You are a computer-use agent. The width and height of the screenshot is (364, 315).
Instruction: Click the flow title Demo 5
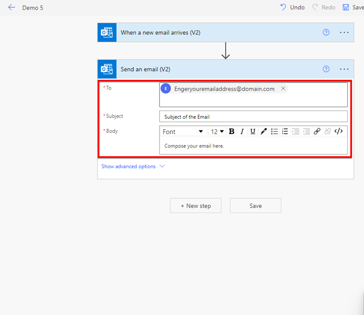(33, 8)
